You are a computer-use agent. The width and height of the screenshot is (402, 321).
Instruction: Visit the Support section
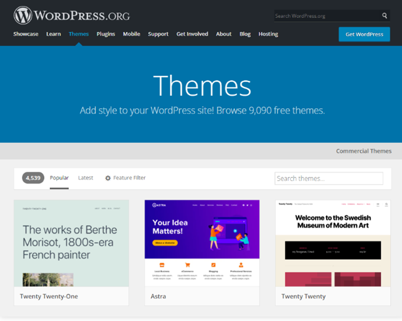tap(158, 34)
